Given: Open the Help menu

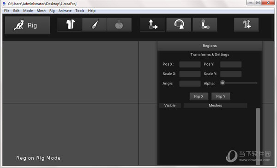Looking at the screenshot, I should click(x=92, y=11).
